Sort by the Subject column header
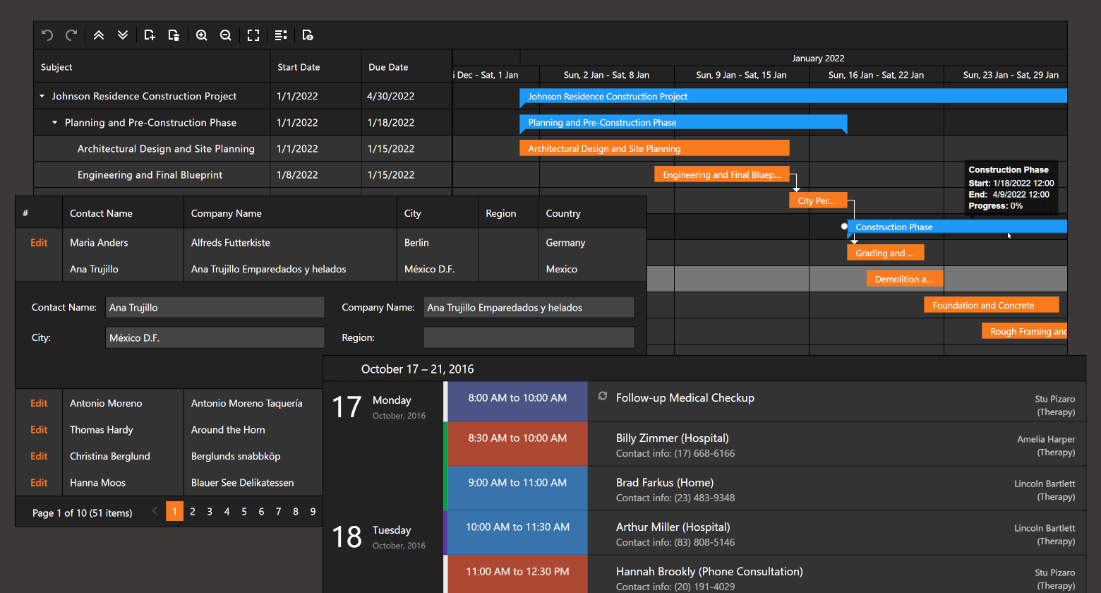Image resolution: width=1101 pixels, height=593 pixels. (152, 67)
